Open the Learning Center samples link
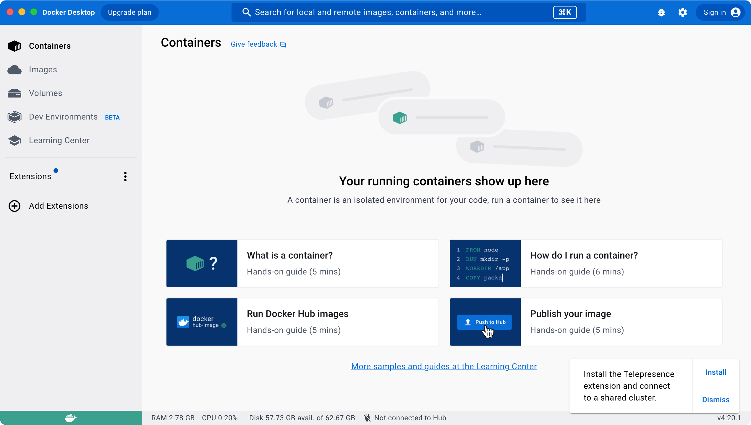The width and height of the screenshot is (751, 425). point(444,366)
